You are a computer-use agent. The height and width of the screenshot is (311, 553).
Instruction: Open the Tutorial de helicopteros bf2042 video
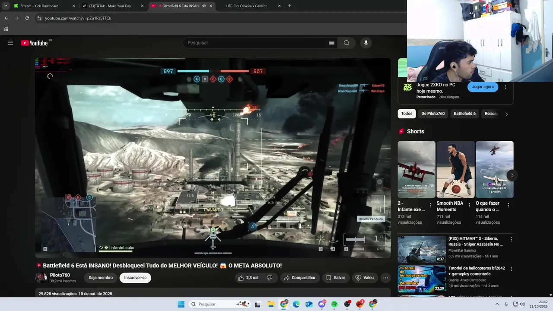click(422, 279)
